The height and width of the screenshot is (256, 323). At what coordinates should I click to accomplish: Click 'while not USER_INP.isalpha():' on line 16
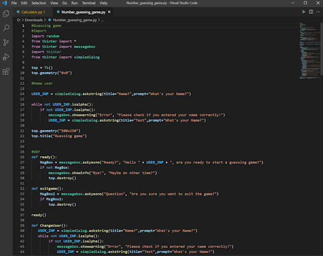tap(62, 104)
